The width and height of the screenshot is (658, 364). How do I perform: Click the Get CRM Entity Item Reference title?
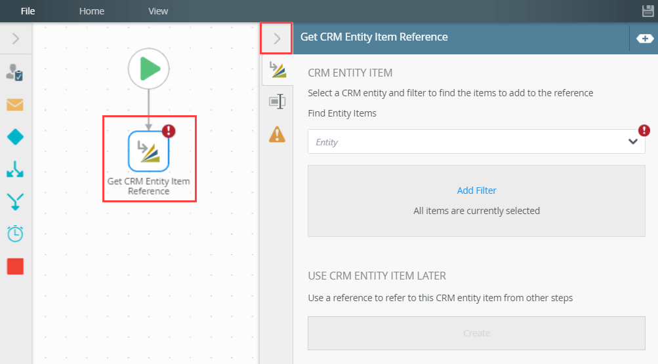coord(374,37)
